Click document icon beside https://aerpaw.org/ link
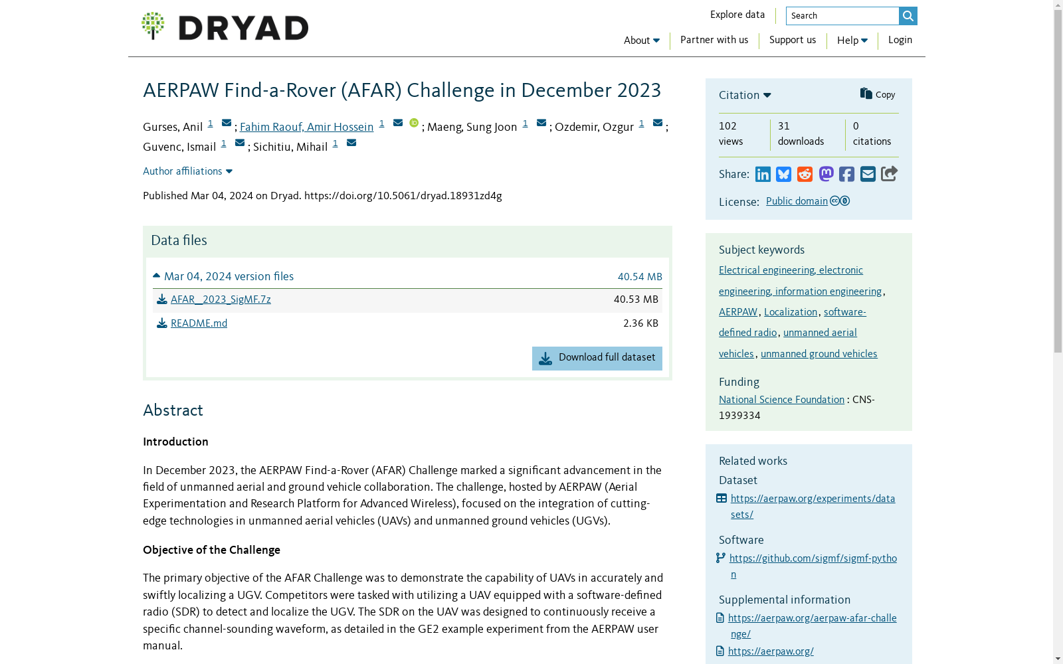The image size is (1063, 664). coord(720,651)
